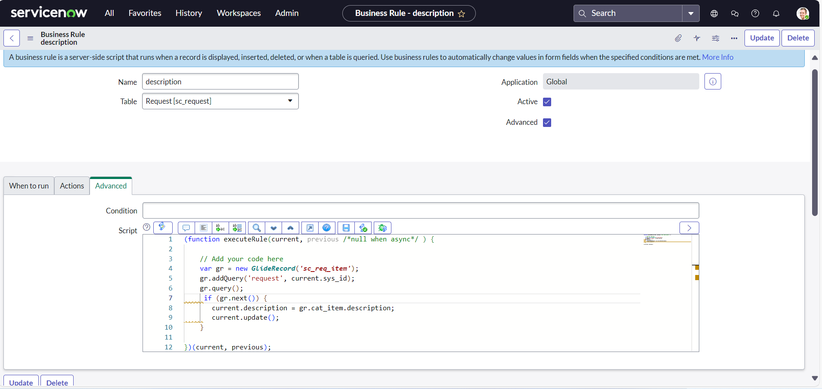822x389 pixels.
Task: Click the floppy disk Save icon
Action: 346,228
